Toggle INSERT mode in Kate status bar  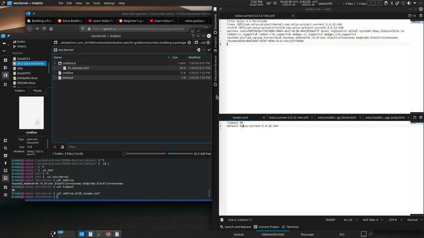tap(330, 220)
